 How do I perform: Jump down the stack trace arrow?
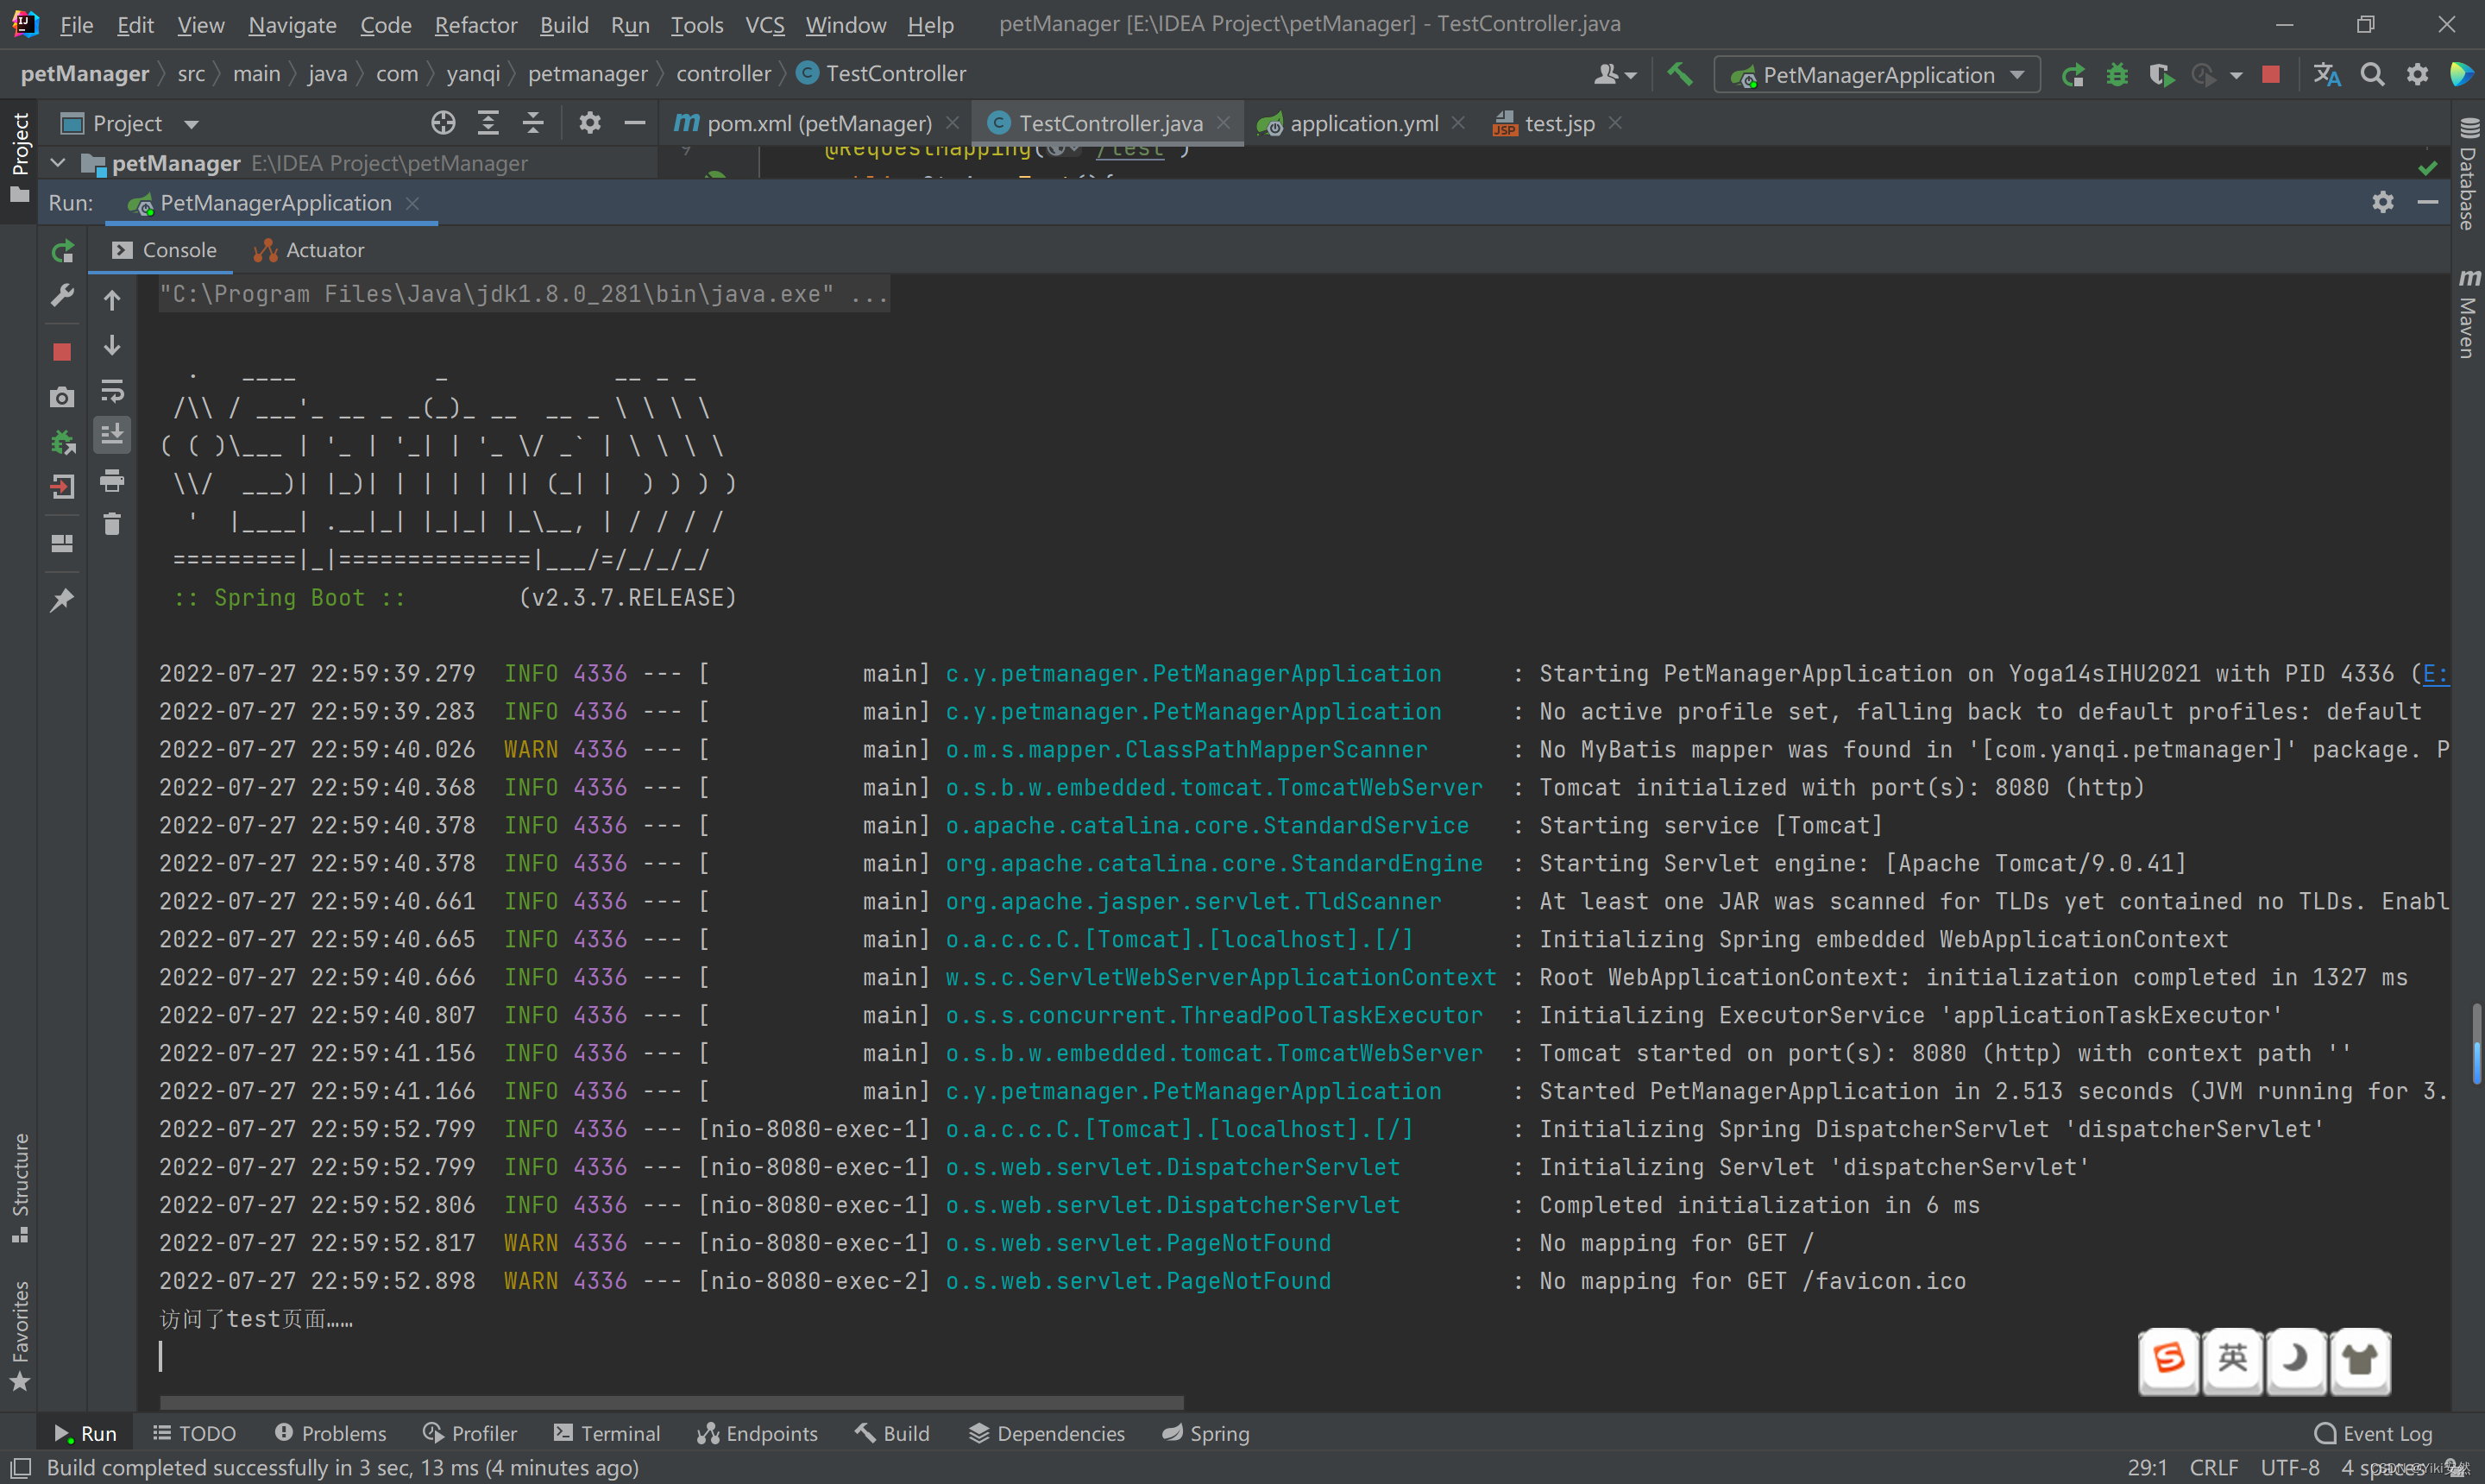pos(112,345)
